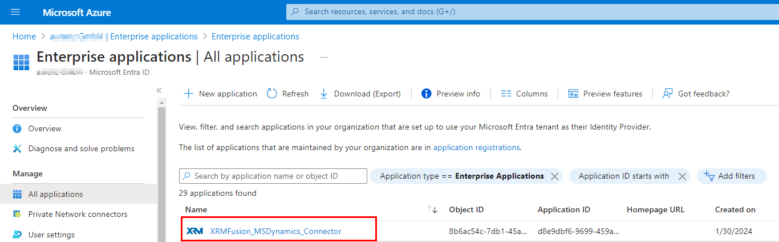Remove the Application ID starts with filter
The image size is (779, 242).
point(682,176)
